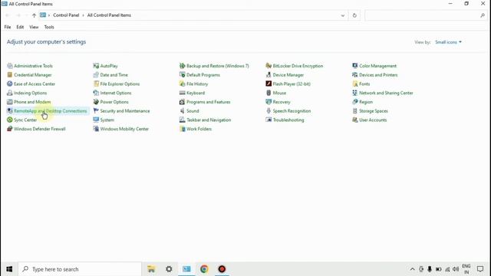
Task: Click the volume icon in tray
Action: (456, 269)
